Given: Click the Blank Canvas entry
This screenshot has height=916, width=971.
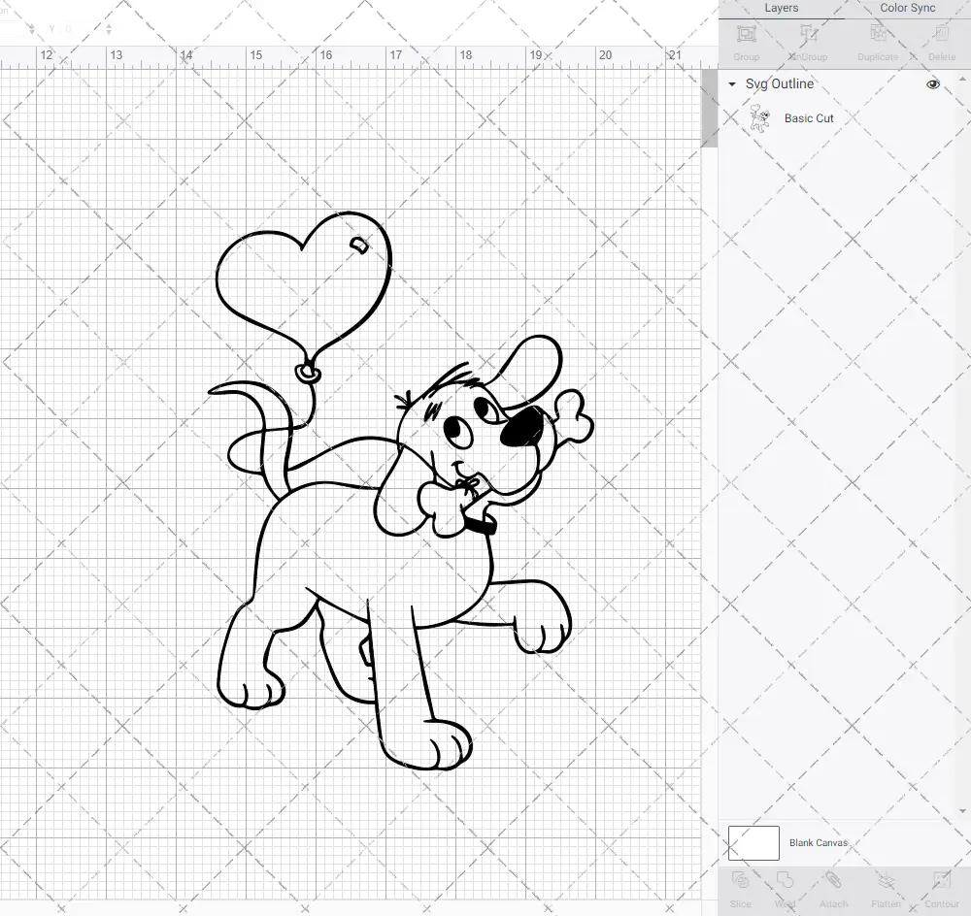Looking at the screenshot, I should click(x=819, y=842).
